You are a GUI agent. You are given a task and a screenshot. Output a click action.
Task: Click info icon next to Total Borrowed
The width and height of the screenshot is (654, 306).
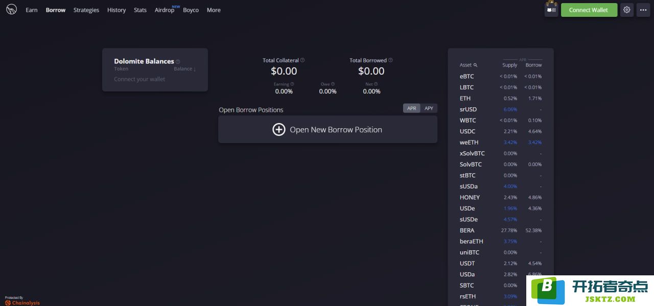390,60
